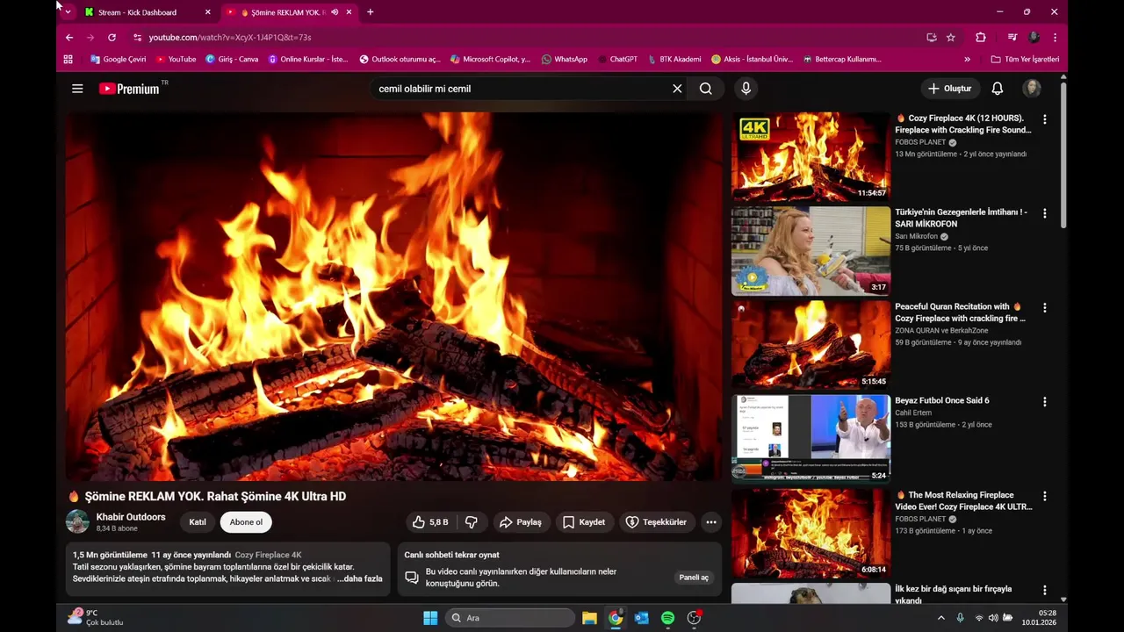Image resolution: width=1124 pixels, height=632 pixels.
Task: Open options for The Most Relaxing Fireplace video
Action: coord(1044,497)
